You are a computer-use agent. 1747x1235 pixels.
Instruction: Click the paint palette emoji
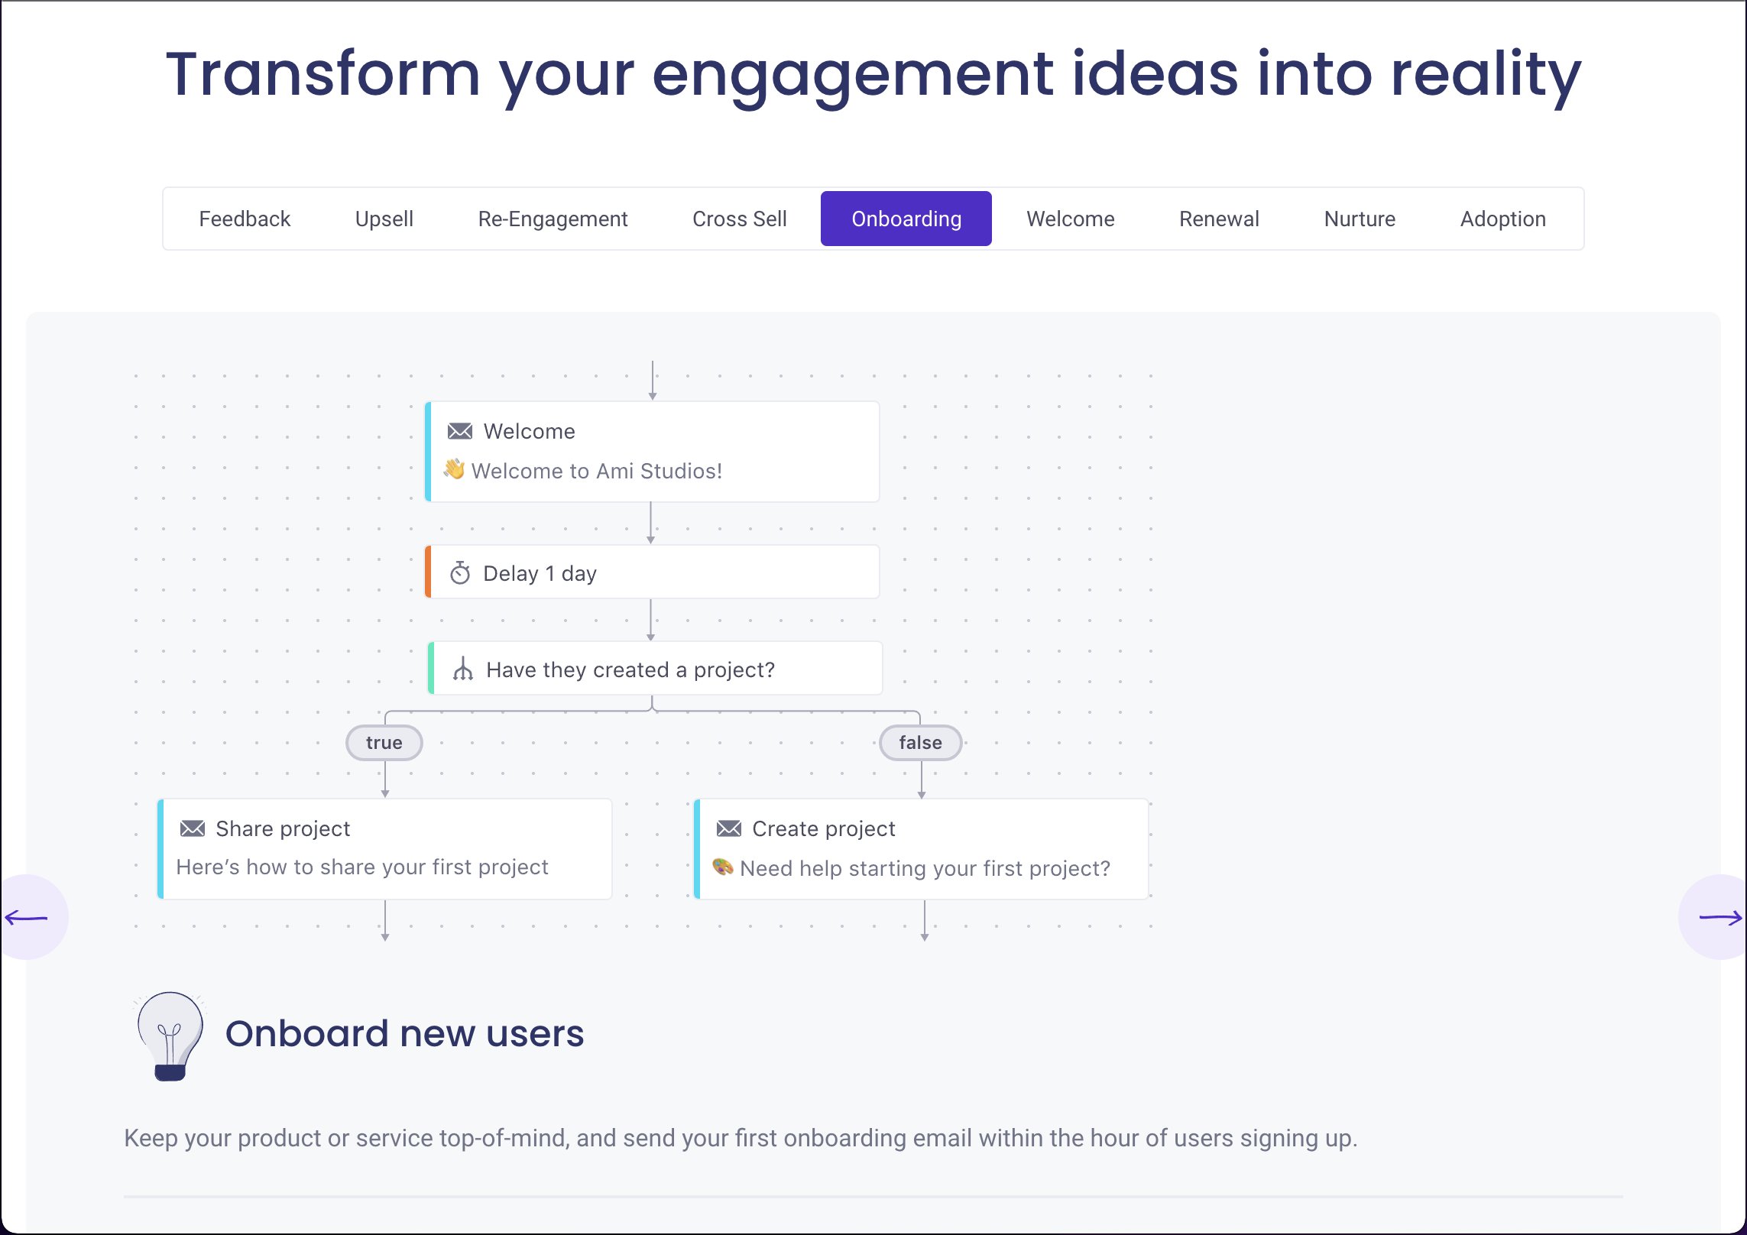(723, 867)
